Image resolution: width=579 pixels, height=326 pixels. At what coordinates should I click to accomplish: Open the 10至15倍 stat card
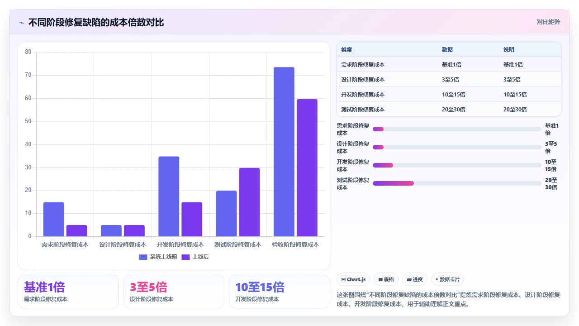point(280,292)
